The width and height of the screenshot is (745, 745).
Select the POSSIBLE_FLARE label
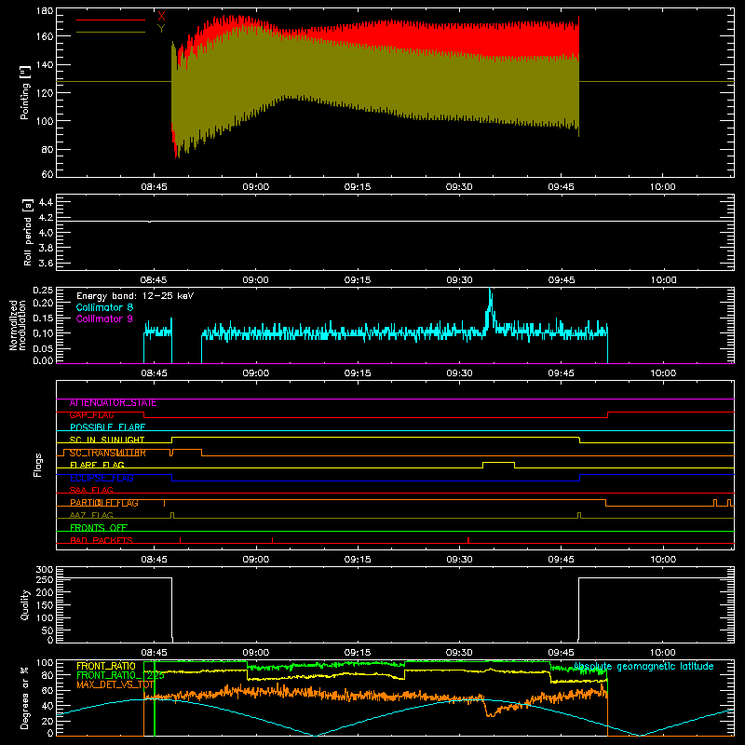(107, 427)
